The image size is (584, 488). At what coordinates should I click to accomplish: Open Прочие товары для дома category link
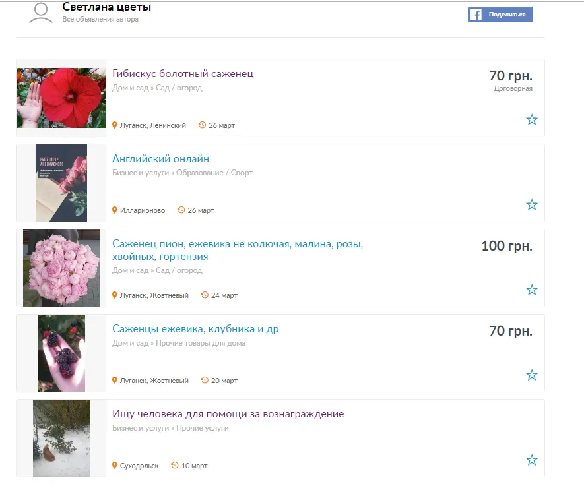pyautogui.click(x=201, y=343)
